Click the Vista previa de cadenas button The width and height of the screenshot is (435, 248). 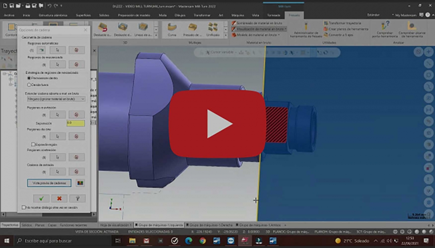click(49, 183)
